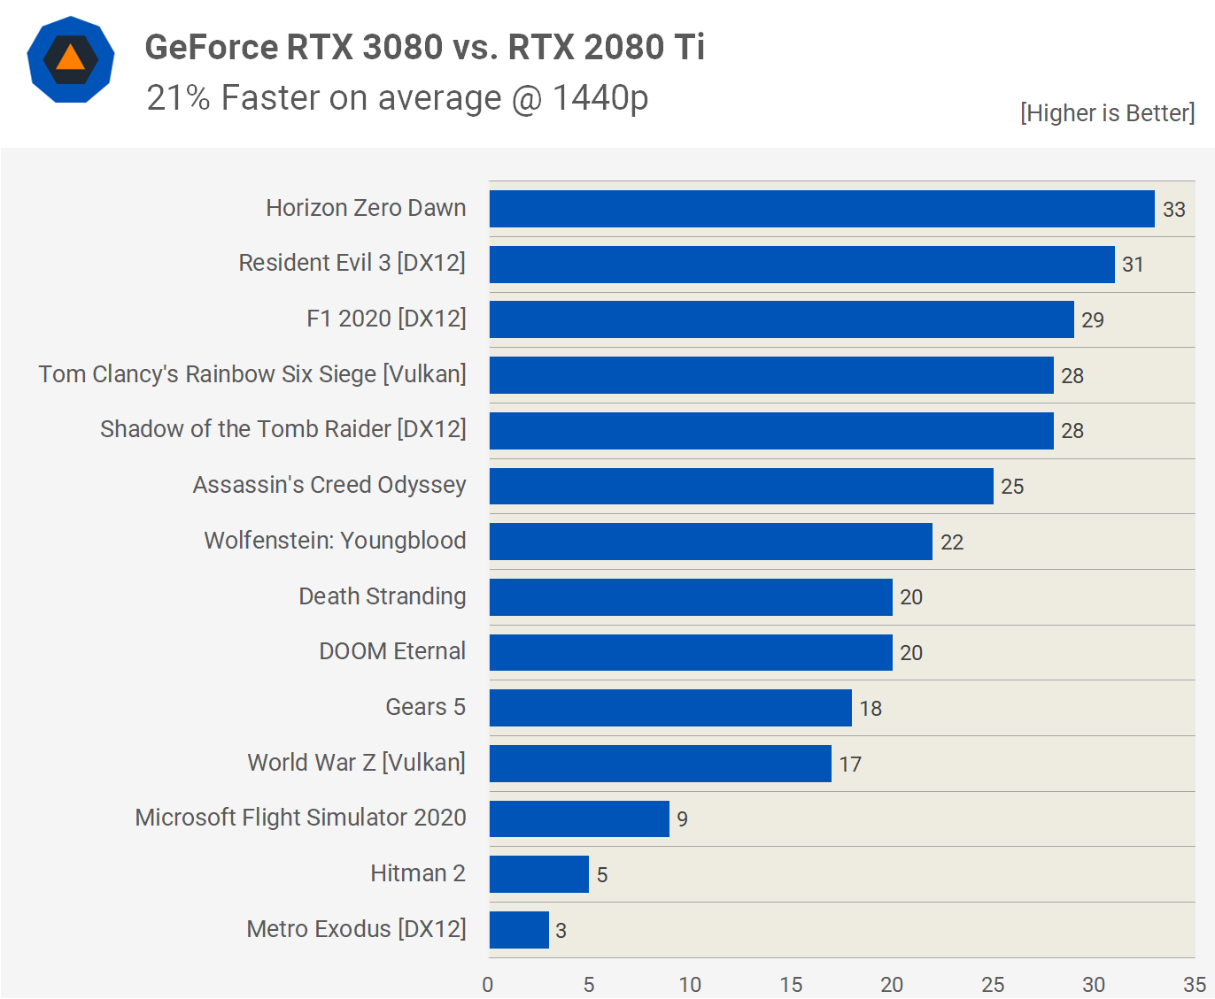The width and height of the screenshot is (1215, 999).
Task: Click the Wolfenstein: Youngblood label
Action: 335,541
